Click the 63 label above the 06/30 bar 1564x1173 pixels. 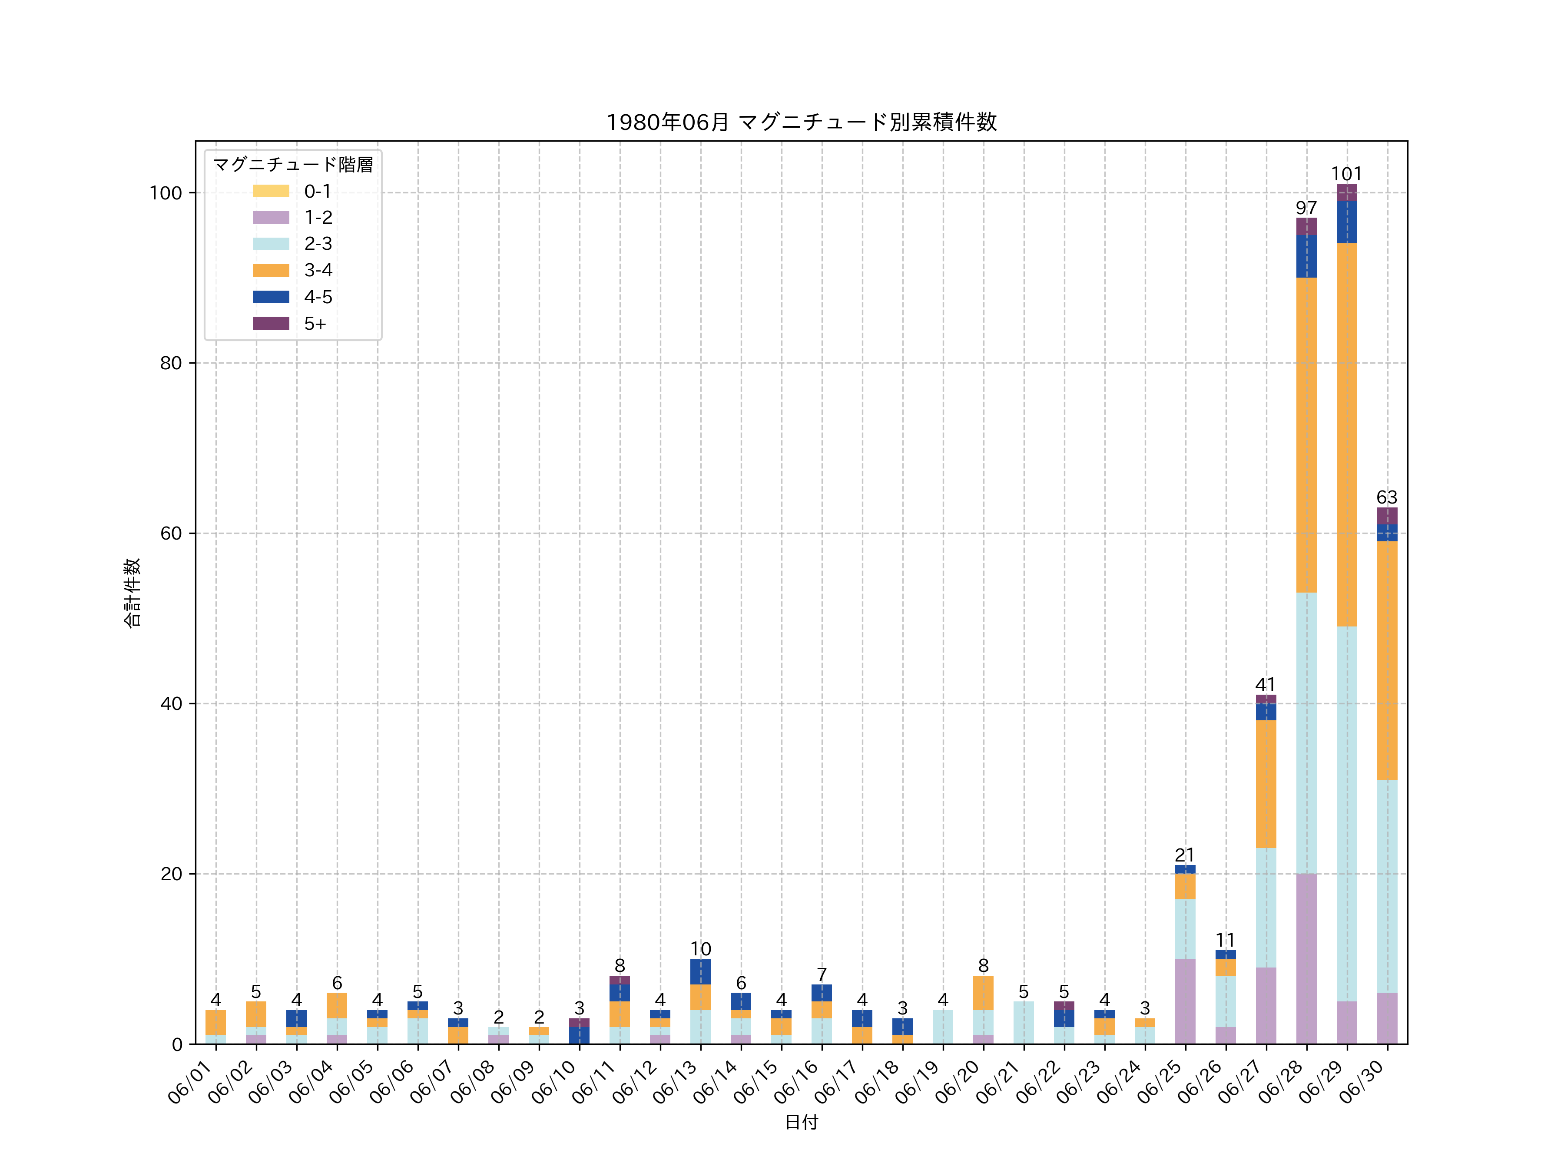(x=1387, y=497)
